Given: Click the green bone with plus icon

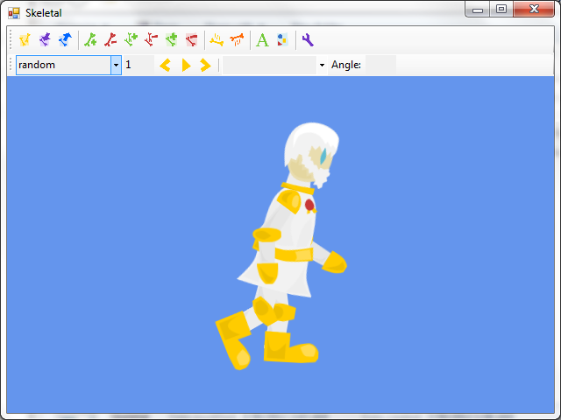Looking at the screenshot, I should point(131,39).
